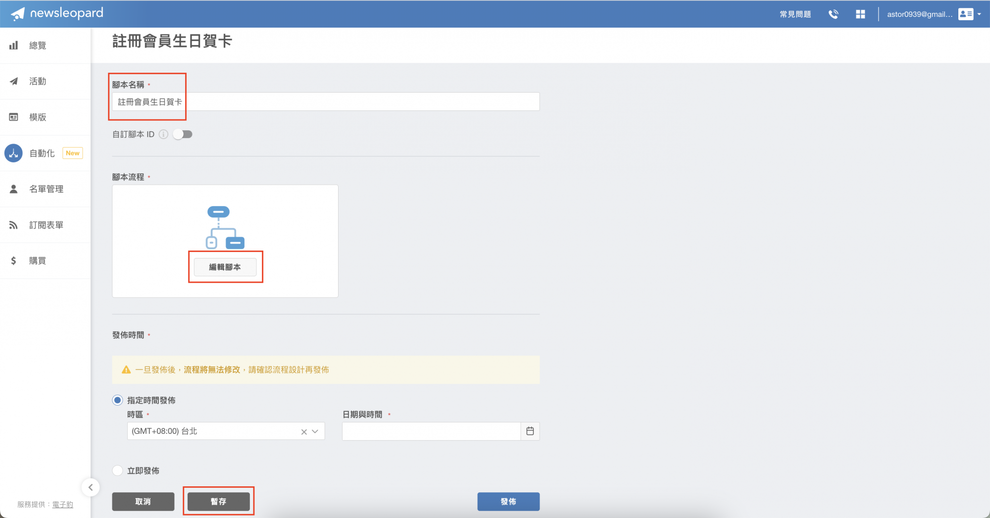Click the 自動化 workflow circle icon
Image resolution: width=990 pixels, height=518 pixels.
click(x=13, y=153)
